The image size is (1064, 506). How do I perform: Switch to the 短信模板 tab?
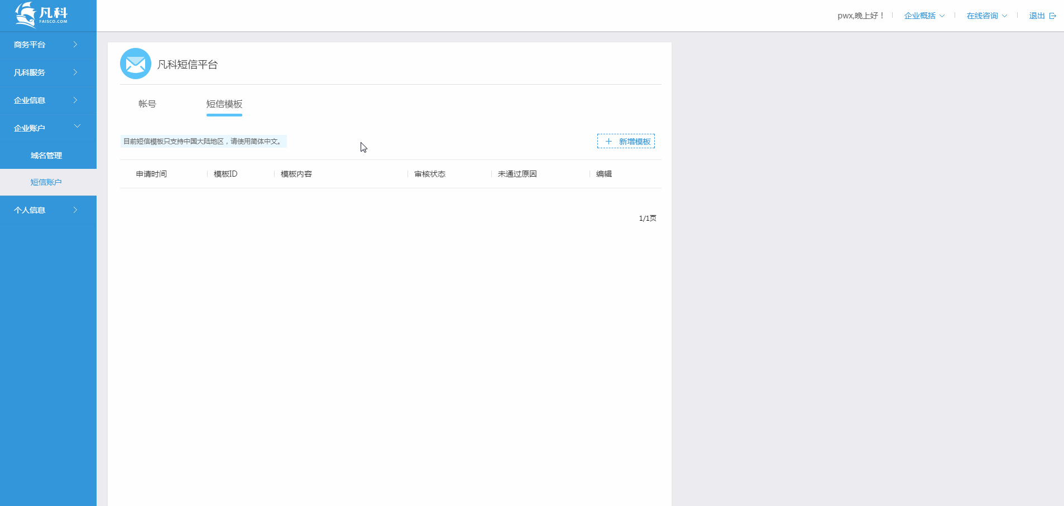point(224,104)
